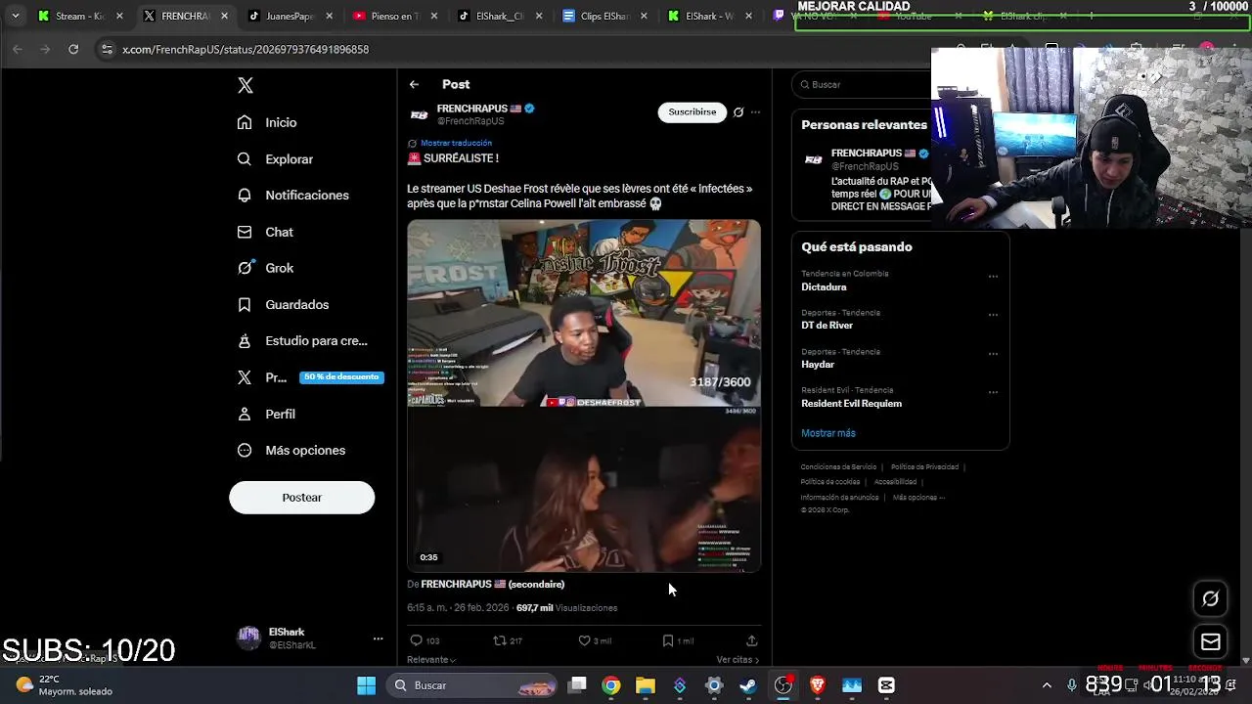Open Perfil in the sidebar
Viewport: 1252px width, 704px height.
pyautogui.click(x=266, y=414)
